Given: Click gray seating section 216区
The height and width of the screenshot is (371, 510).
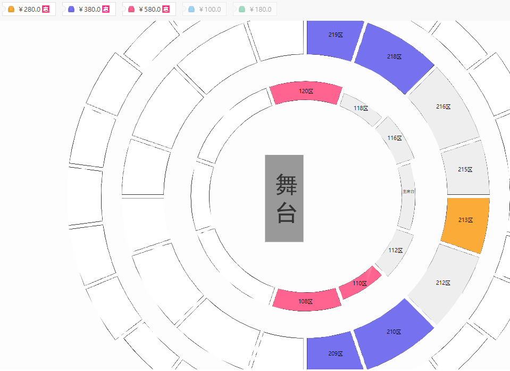Looking at the screenshot, I should [x=444, y=108].
